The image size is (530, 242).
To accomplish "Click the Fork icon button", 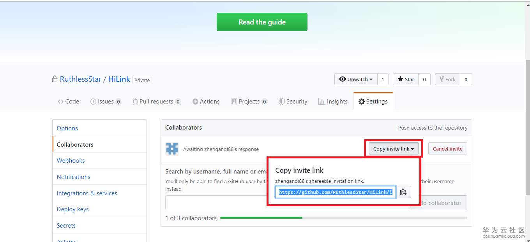I will coord(447,79).
